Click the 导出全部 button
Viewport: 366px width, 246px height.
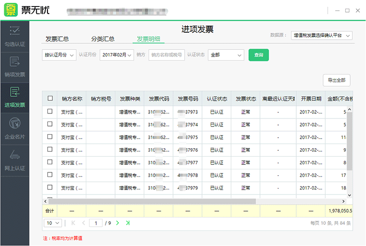pyautogui.click(x=337, y=80)
